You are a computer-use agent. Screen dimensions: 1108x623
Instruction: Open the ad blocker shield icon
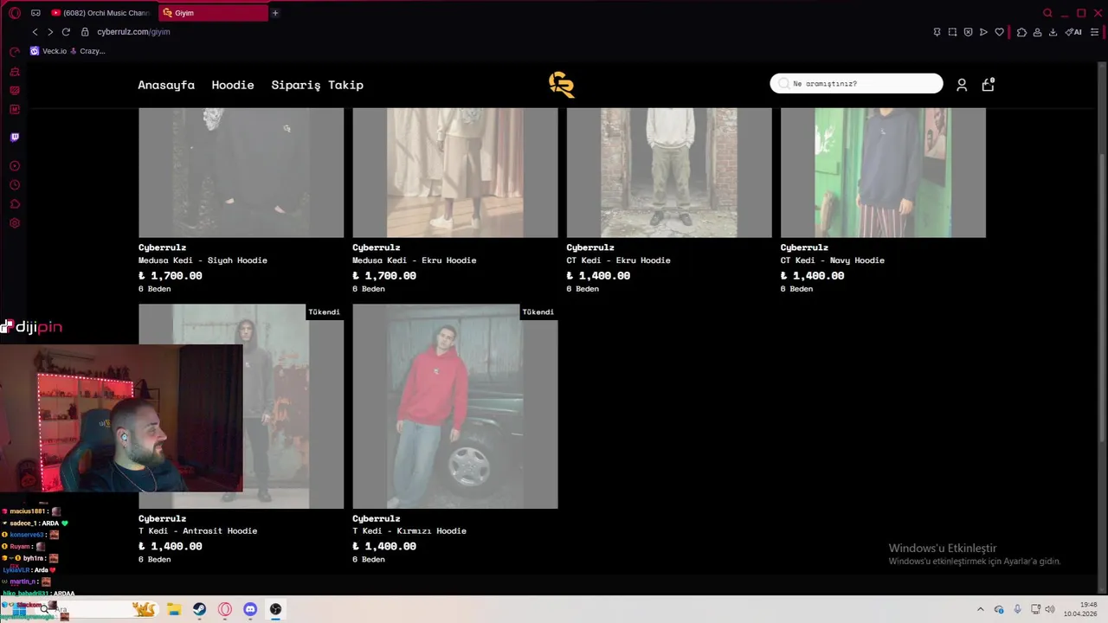tap(968, 32)
